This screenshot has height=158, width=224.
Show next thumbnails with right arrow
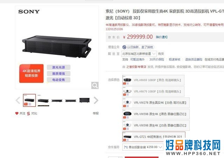(96, 100)
